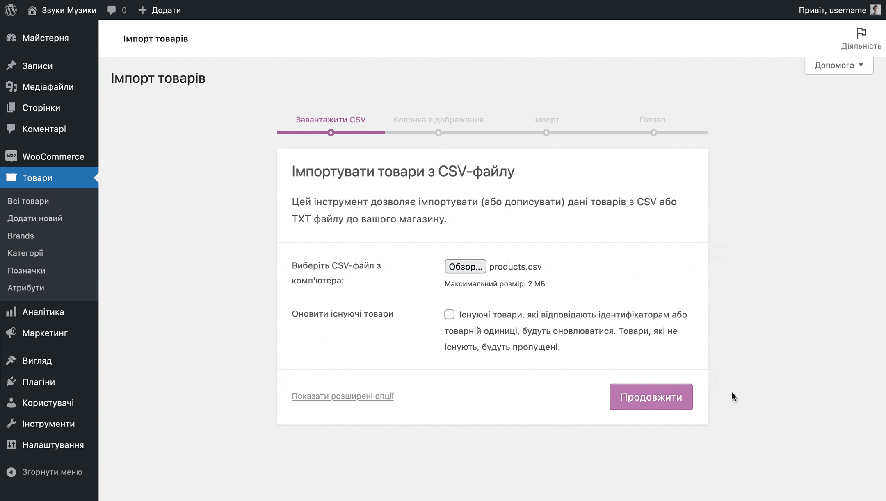Click the Коментарі speech bubble icon

click(x=11, y=129)
